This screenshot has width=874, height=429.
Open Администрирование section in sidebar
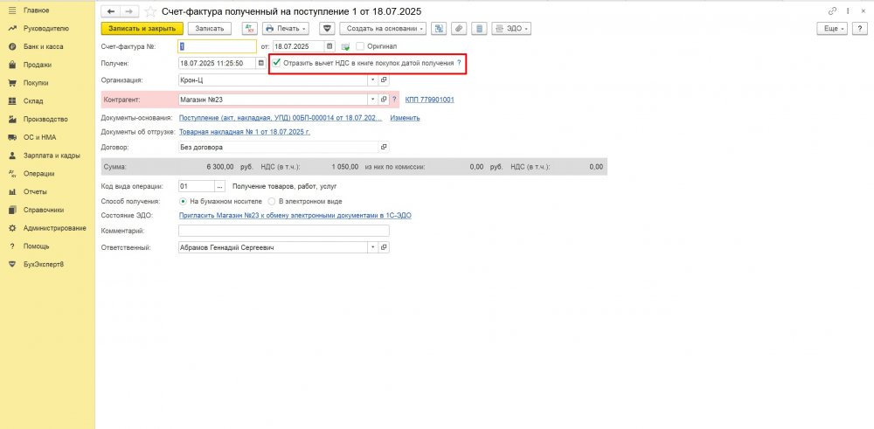tap(54, 228)
